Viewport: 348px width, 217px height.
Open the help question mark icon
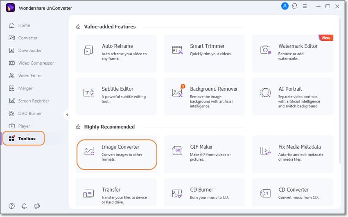coord(11,206)
